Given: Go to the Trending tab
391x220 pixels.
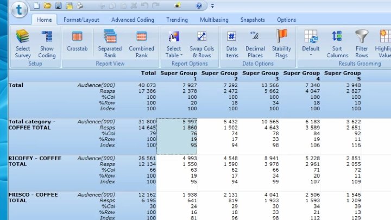Looking at the screenshot, I should (x=177, y=20).
